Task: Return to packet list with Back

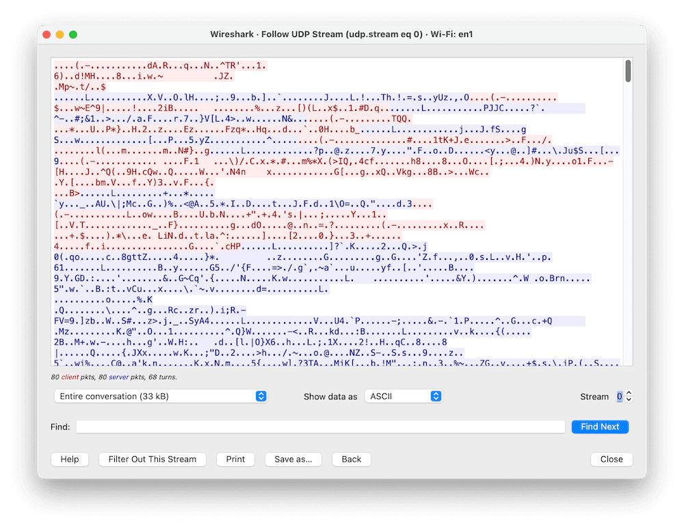Action: [x=351, y=459]
